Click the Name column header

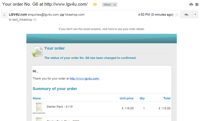pyautogui.click(x=37, y=98)
